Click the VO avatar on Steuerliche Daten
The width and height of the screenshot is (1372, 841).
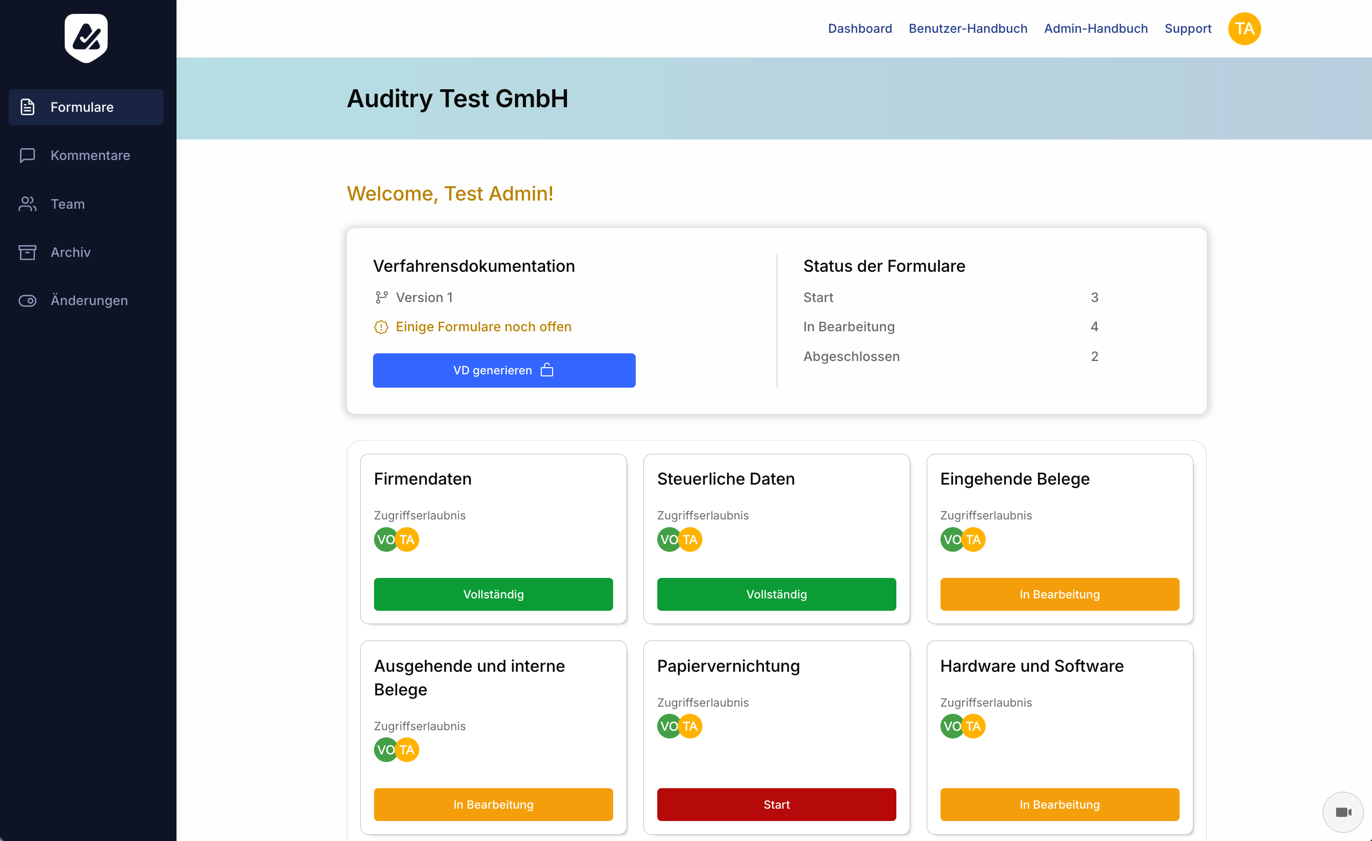pyautogui.click(x=667, y=539)
